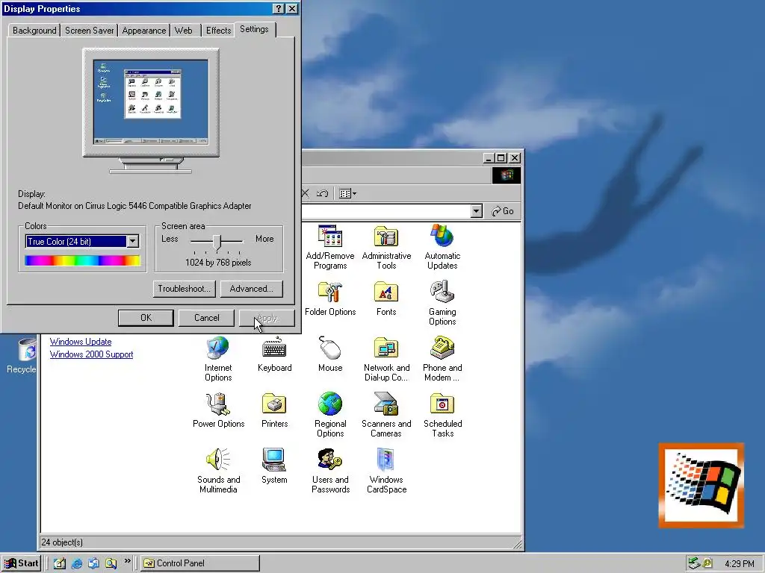The height and width of the screenshot is (573, 765).
Task: Click the network connection tray icon
Action: (x=694, y=563)
